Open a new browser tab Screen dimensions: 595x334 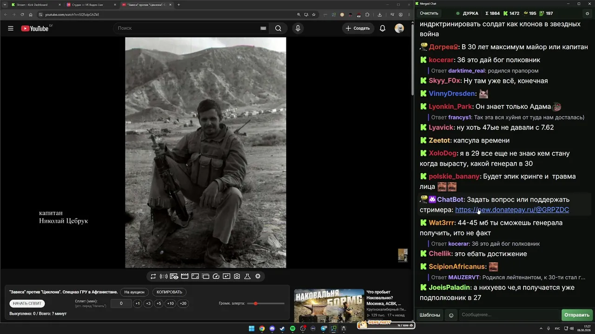(179, 5)
